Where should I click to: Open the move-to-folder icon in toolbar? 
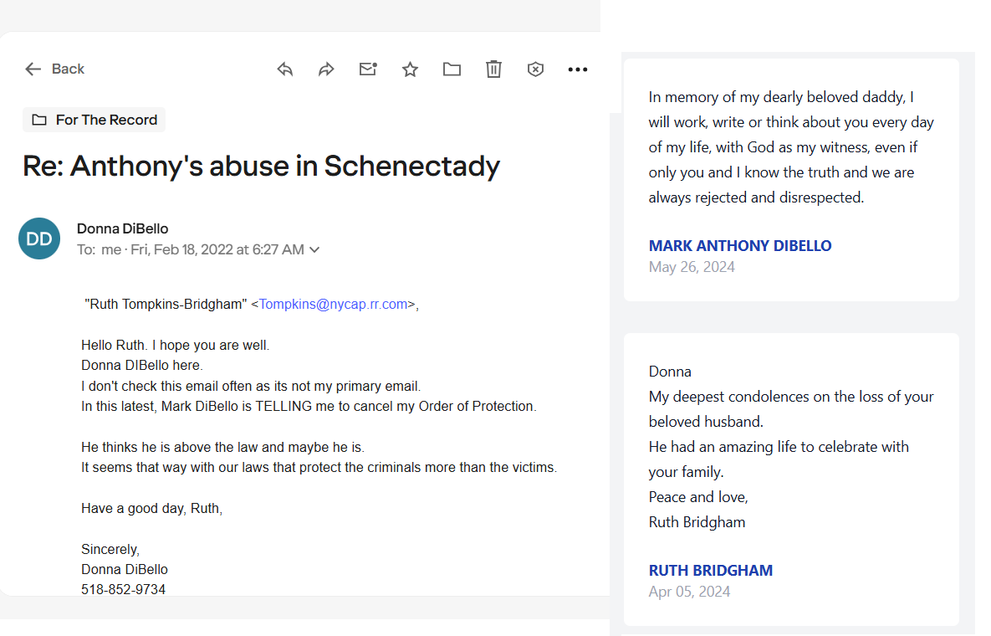pos(452,69)
